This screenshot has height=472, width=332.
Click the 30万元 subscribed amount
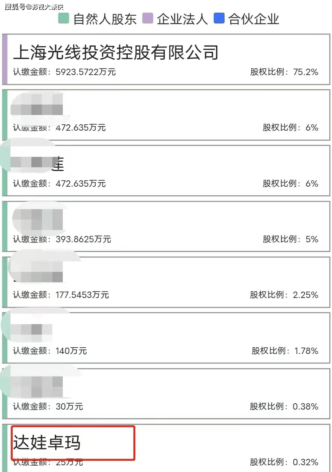pyautogui.click(x=69, y=406)
